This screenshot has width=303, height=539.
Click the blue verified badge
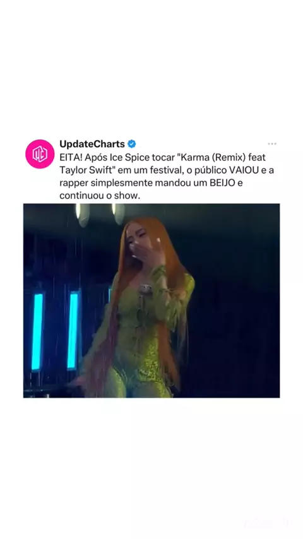pyautogui.click(x=132, y=144)
